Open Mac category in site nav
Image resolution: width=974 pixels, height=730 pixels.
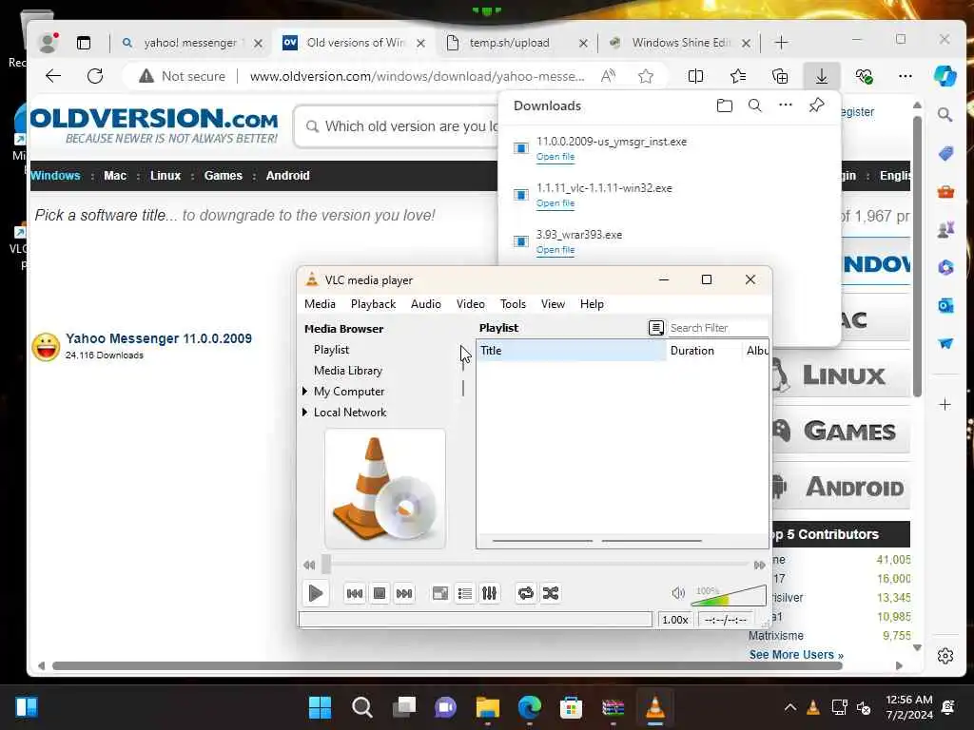pyautogui.click(x=115, y=176)
